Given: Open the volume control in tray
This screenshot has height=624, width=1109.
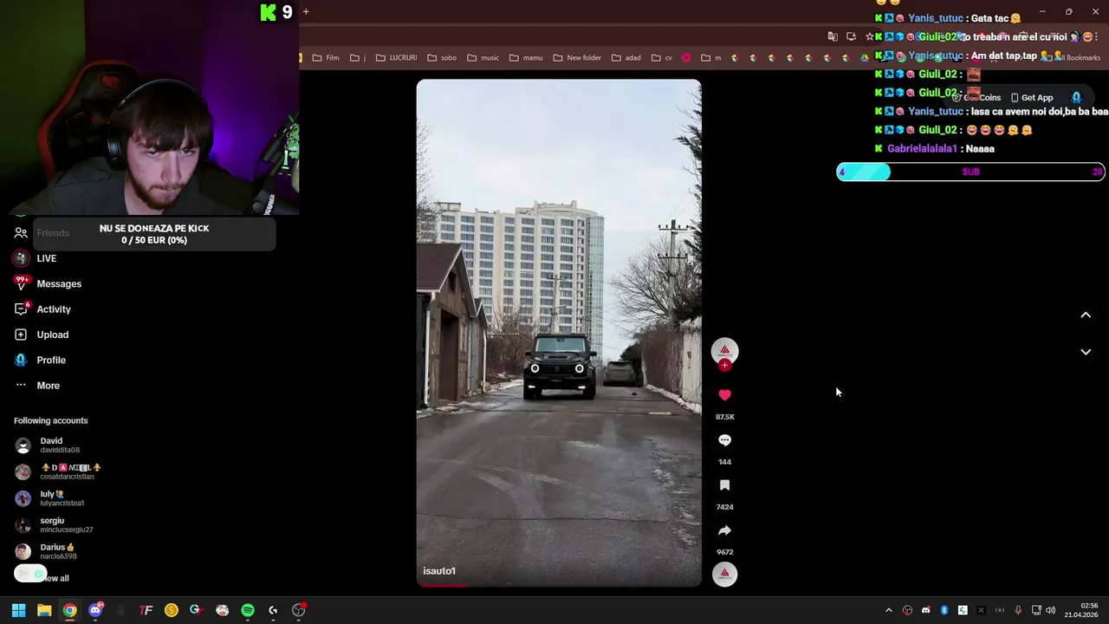Looking at the screenshot, I should pyautogui.click(x=1051, y=610).
